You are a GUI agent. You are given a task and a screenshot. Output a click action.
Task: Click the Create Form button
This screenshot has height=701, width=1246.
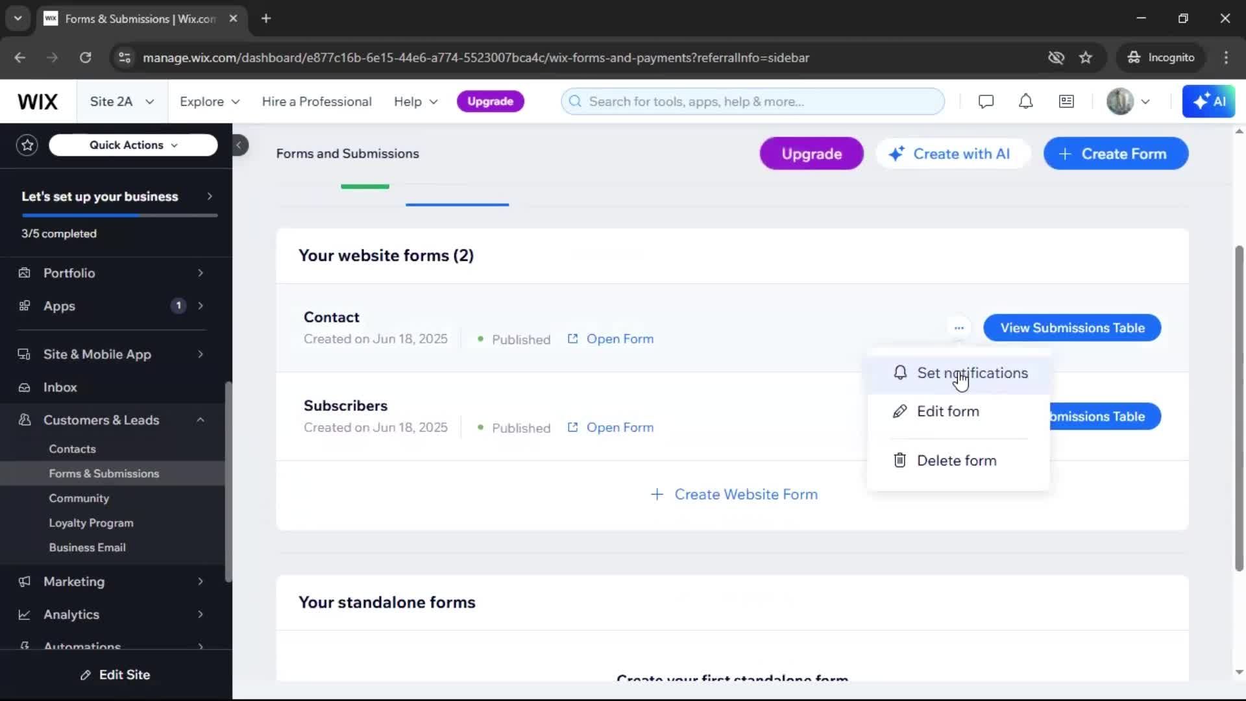click(1116, 154)
